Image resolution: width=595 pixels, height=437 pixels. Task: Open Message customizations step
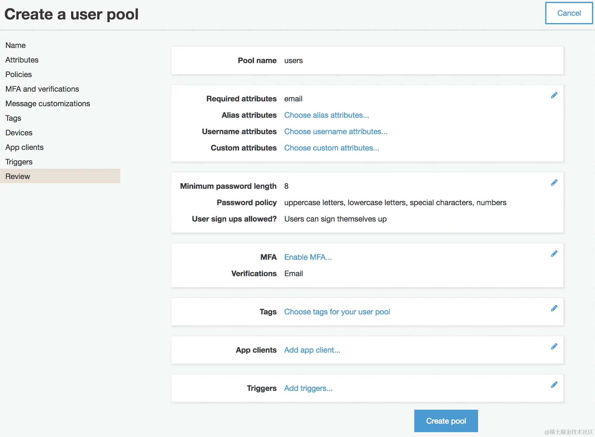48,103
